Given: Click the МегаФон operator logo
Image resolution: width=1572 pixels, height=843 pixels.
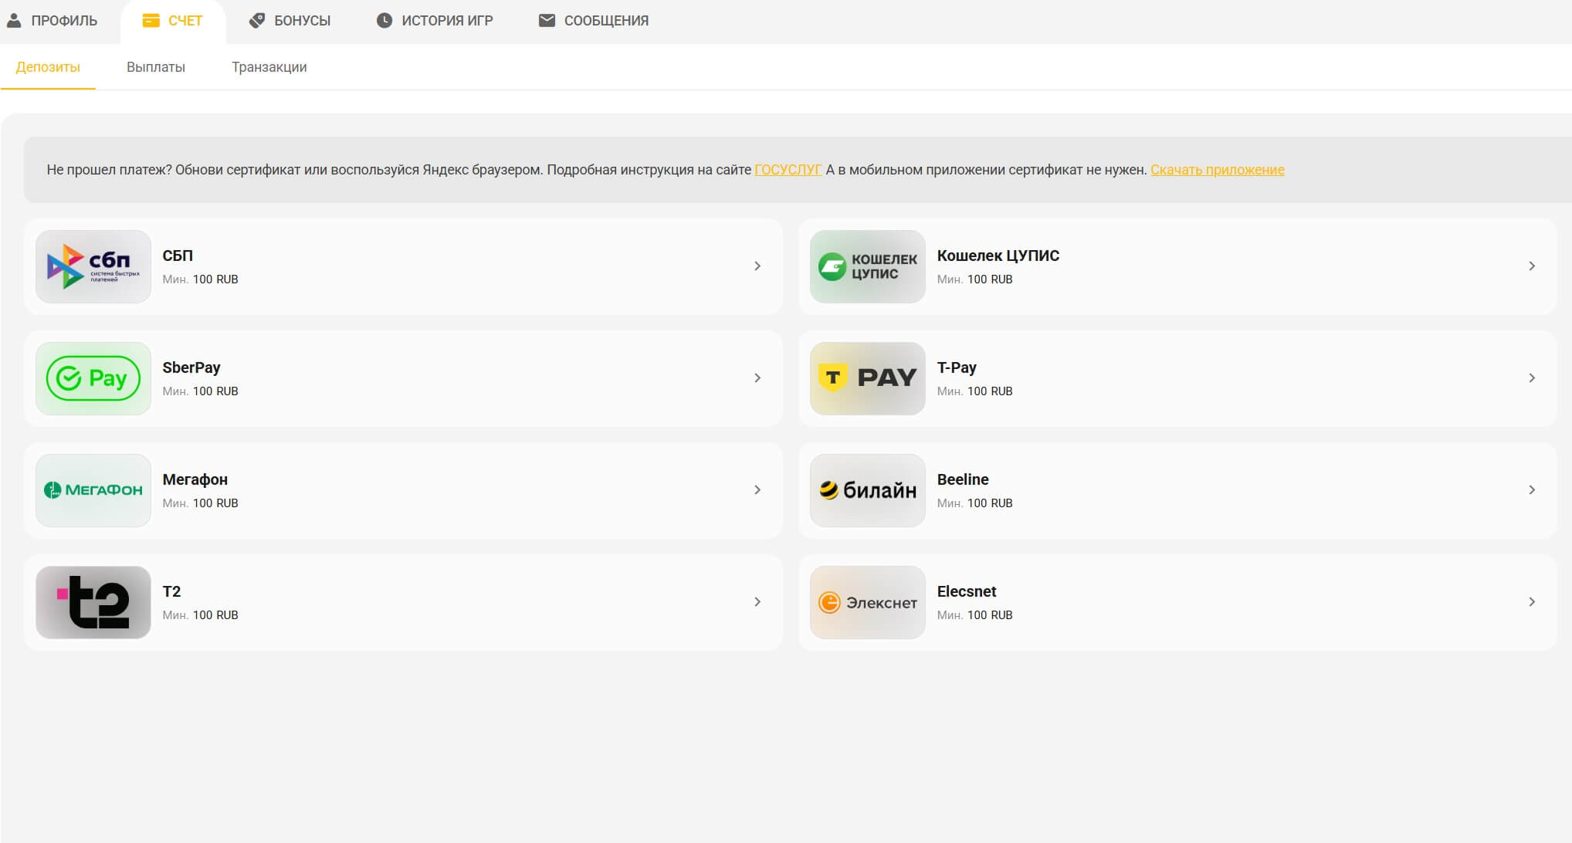Looking at the screenshot, I should pos(93,490).
